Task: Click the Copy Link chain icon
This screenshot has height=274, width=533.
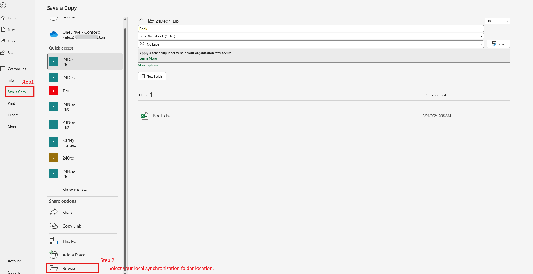Action: click(x=54, y=226)
